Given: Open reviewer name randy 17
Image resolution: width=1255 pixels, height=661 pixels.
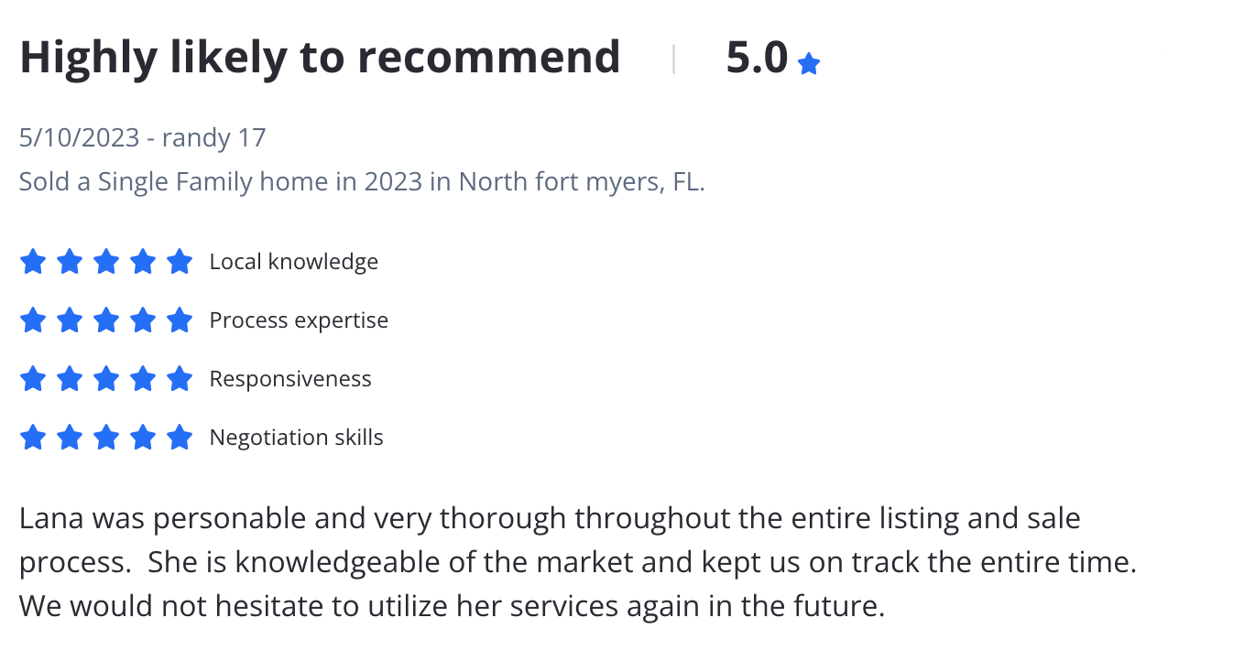Looking at the screenshot, I should [213, 138].
